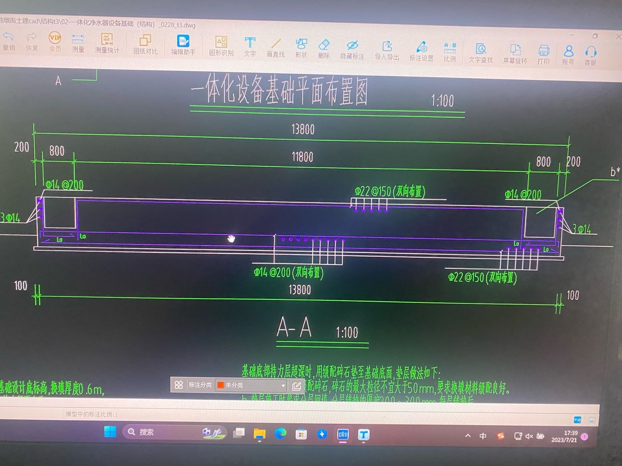Screen dimensions: 622x466
Task: Click the blue pin taskbar icon
Action: [322, 434]
